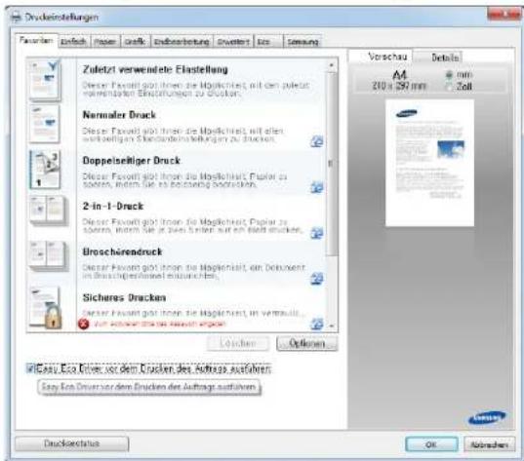The image size is (524, 461).
Task: Click the red error icon under Sicheres Drucken
Action: pyautogui.click(x=84, y=324)
